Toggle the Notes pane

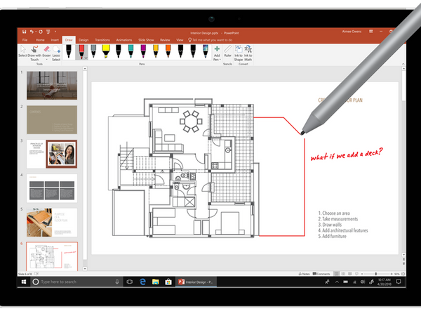click(x=305, y=274)
